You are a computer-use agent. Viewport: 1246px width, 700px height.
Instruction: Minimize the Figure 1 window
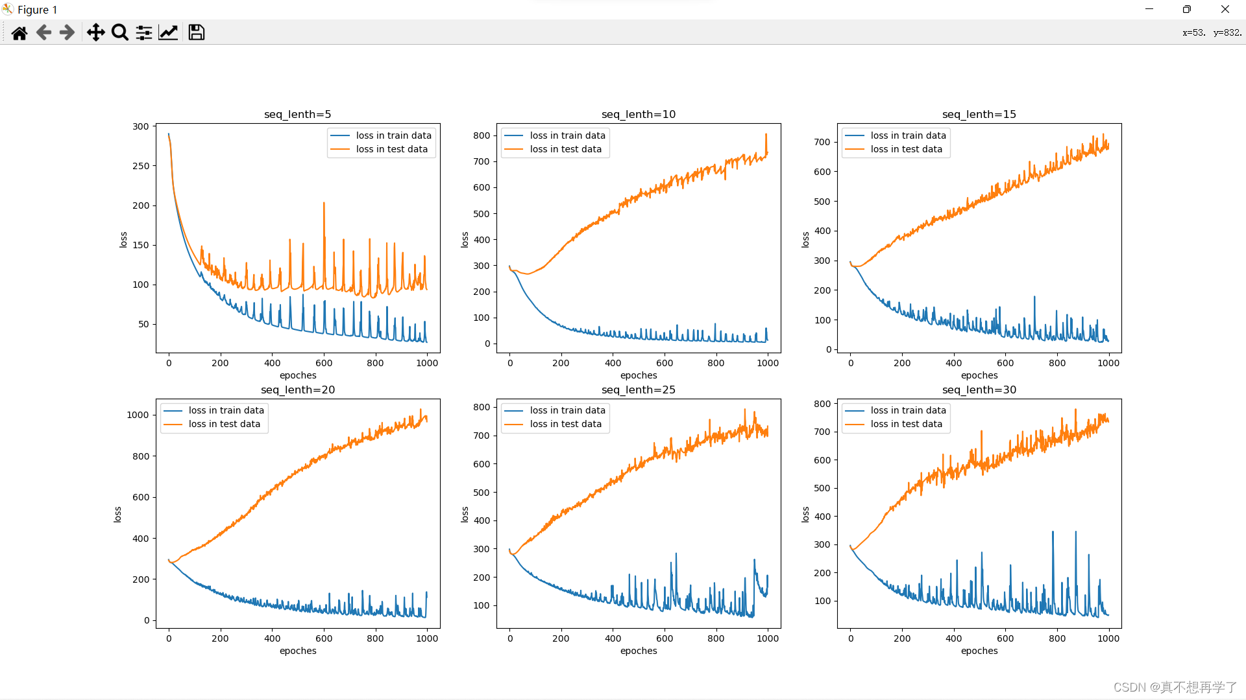[x=1149, y=9]
